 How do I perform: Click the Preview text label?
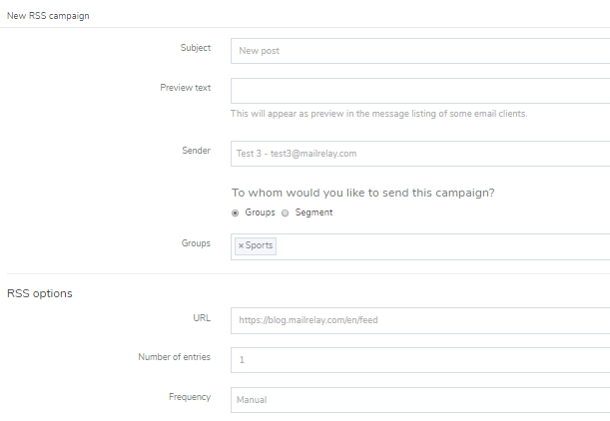coord(186,88)
